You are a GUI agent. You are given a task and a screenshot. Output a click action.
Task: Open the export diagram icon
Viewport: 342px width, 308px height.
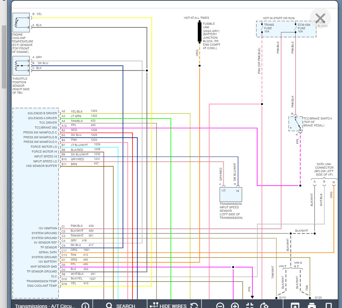point(295,305)
